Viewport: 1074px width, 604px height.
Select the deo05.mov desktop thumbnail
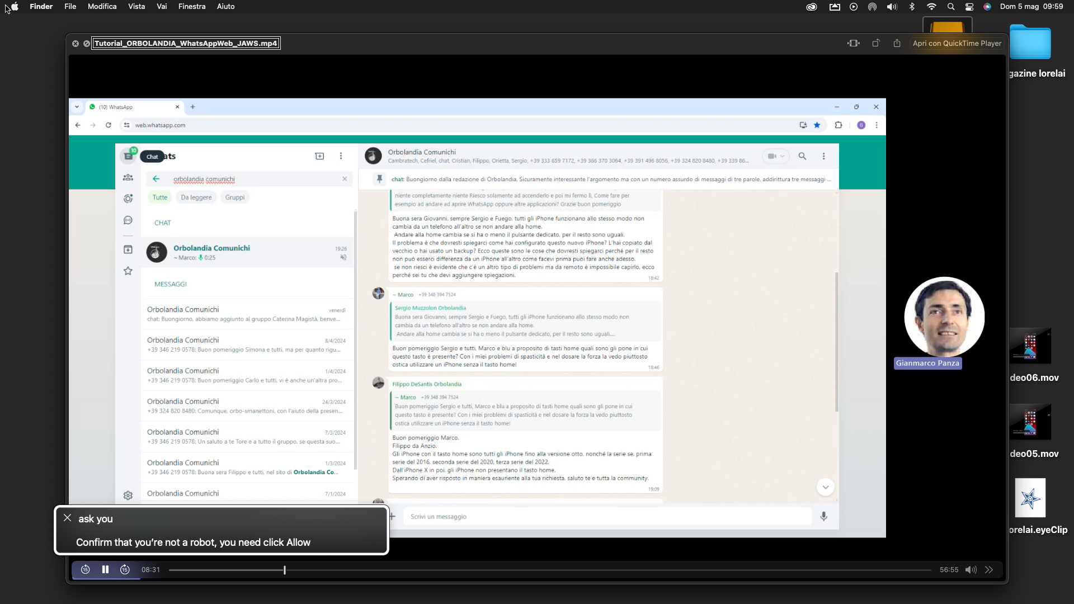(1030, 422)
